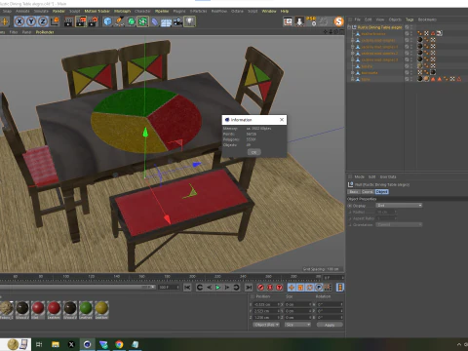Screen dimensions: 468x351
Task: Open the Render menu
Action: coord(58,12)
